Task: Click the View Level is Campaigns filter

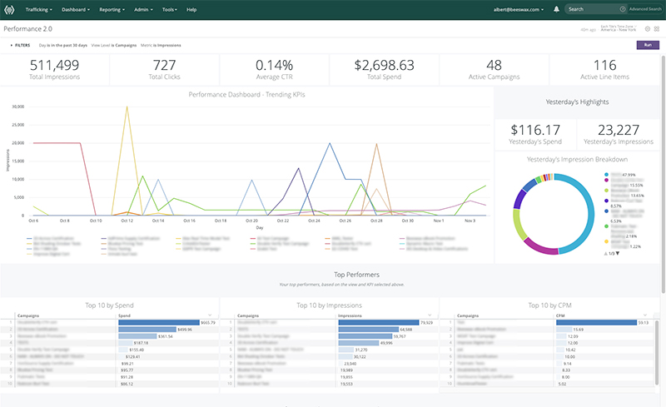Action: click(114, 45)
